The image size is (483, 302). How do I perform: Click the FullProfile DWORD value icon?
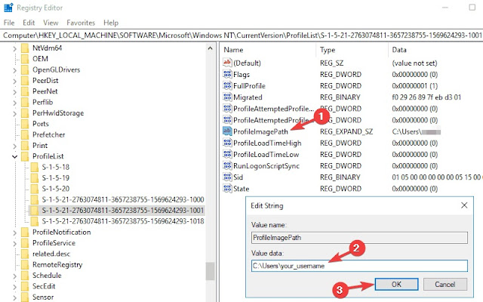(227, 85)
